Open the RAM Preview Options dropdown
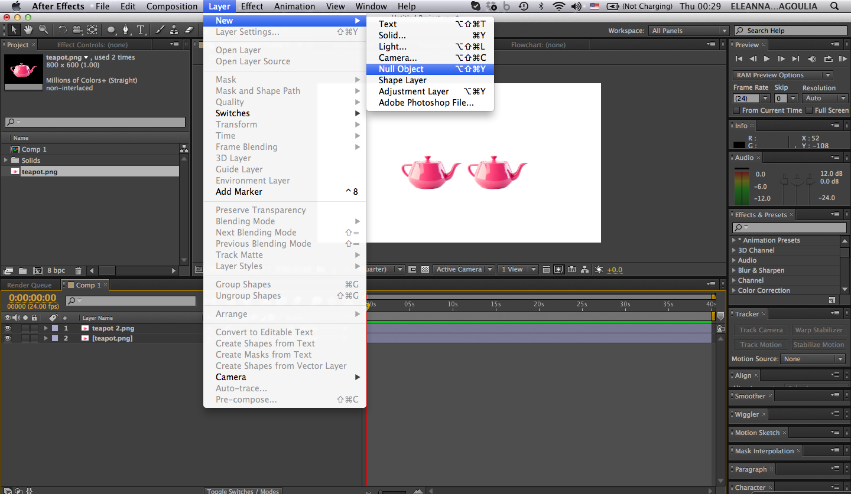The width and height of the screenshot is (851, 494). coord(783,75)
